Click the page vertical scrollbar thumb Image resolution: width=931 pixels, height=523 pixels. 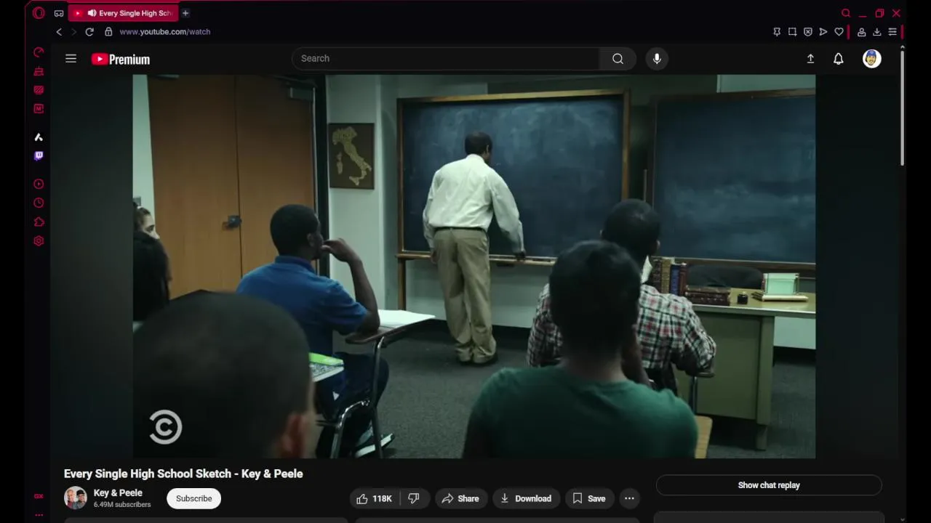[902, 108]
